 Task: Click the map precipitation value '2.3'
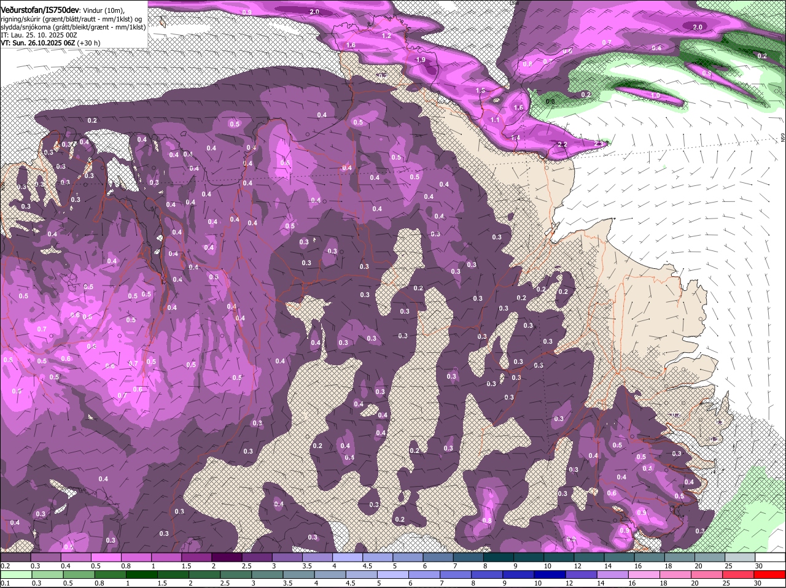(600, 143)
